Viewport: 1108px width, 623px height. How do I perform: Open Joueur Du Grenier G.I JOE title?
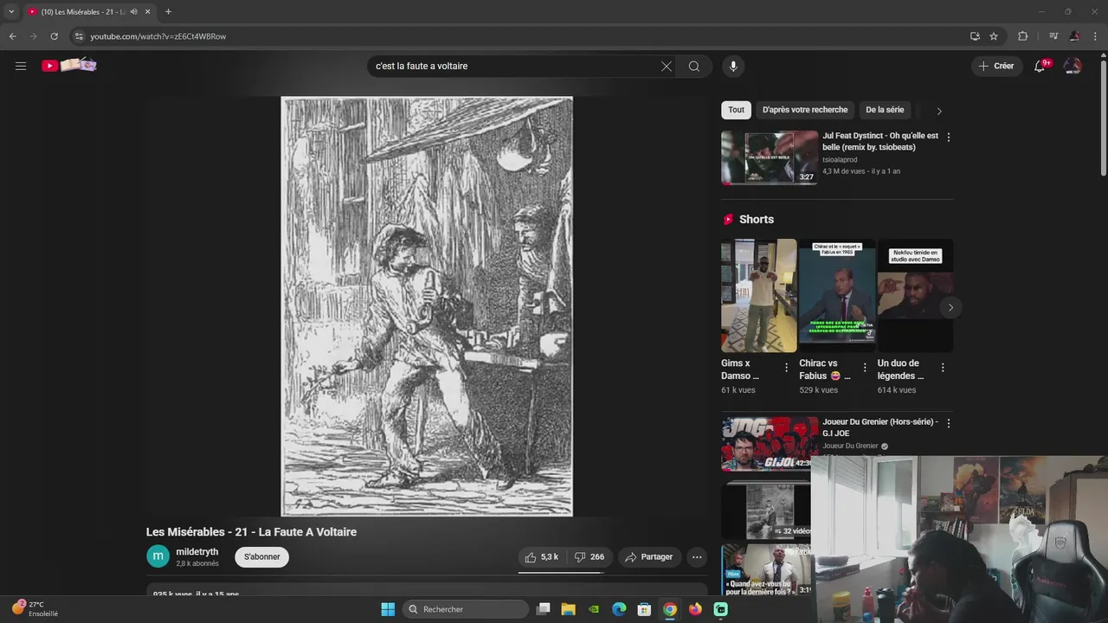880,427
